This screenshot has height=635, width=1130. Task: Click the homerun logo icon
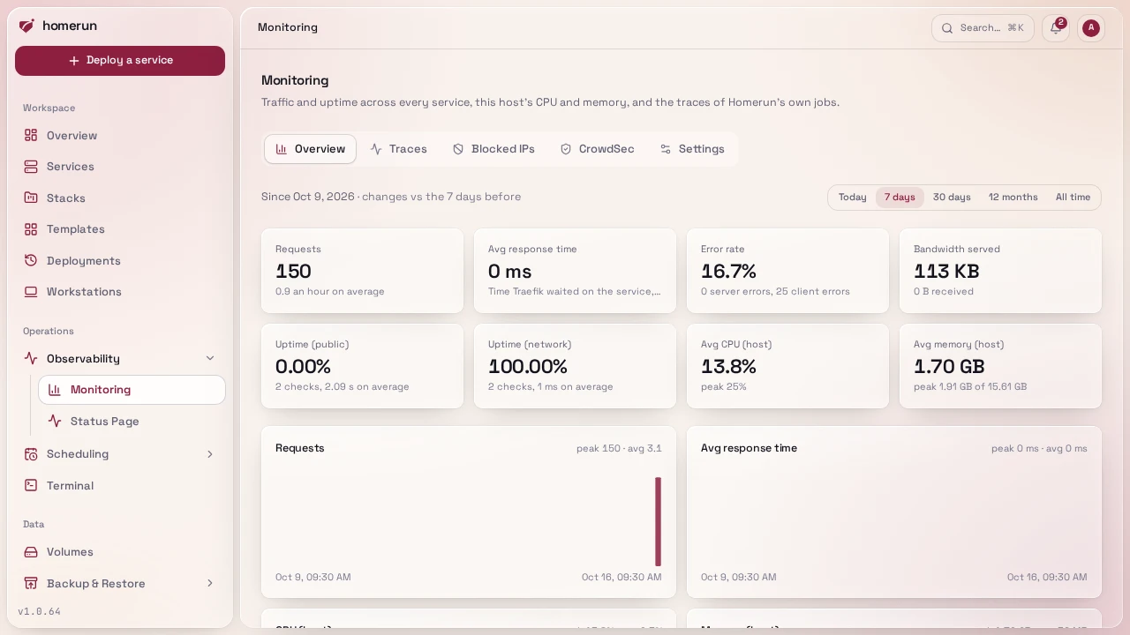click(26, 26)
